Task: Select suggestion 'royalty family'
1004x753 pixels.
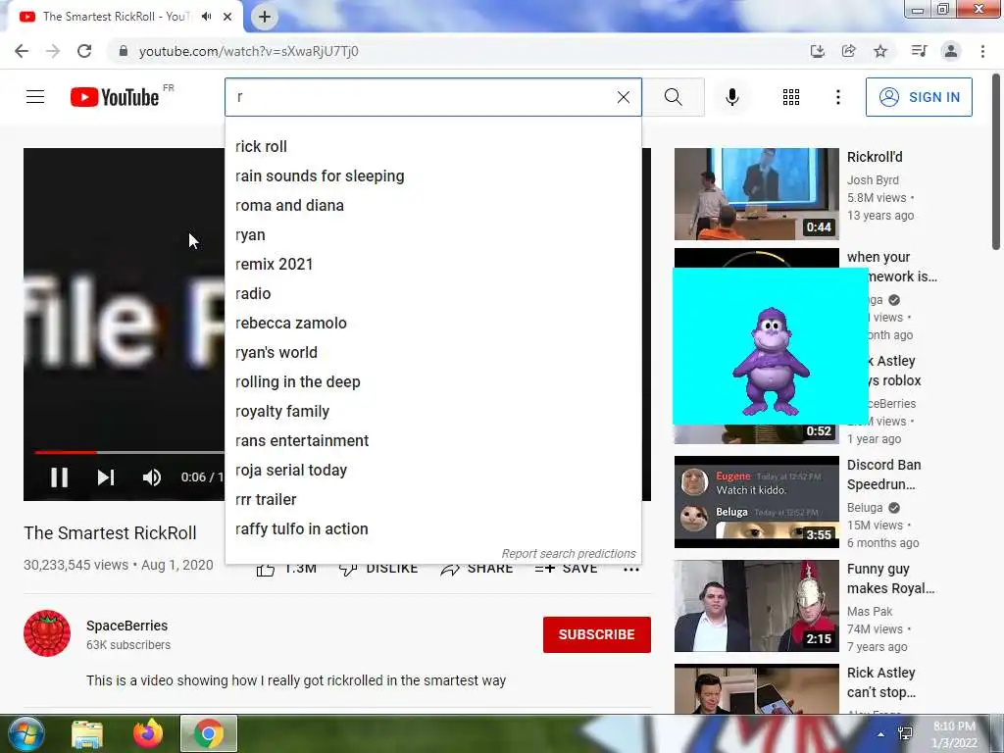Action: click(x=432, y=412)
